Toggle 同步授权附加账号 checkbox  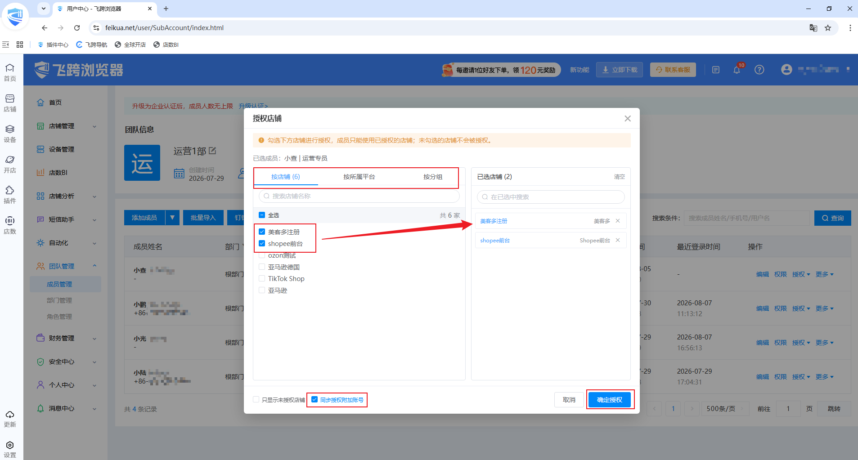[x=314, y=399]
